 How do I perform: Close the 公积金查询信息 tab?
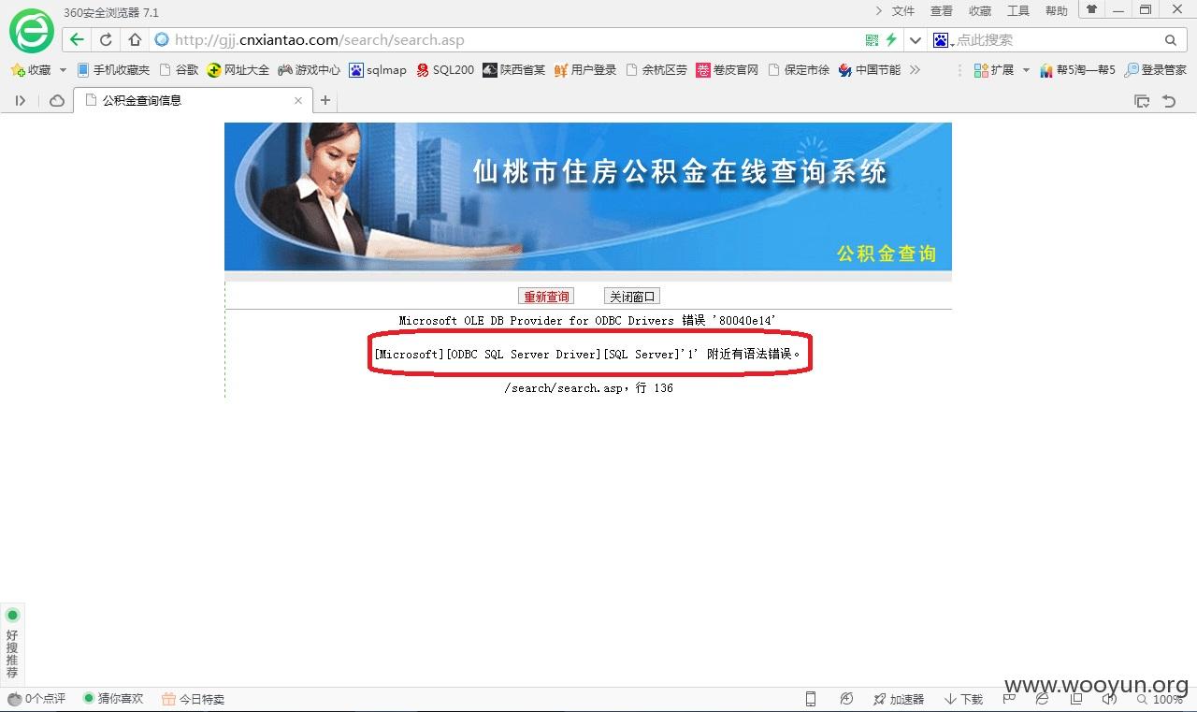point(298,100)
